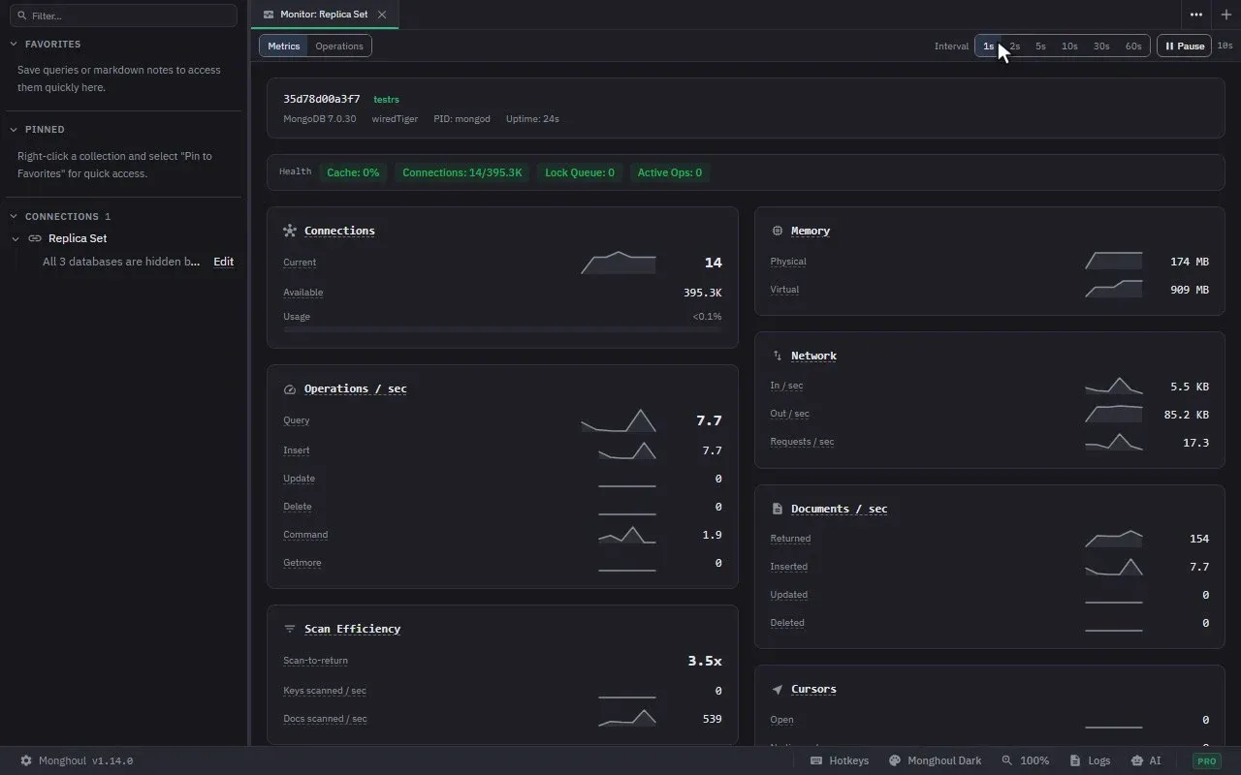Pause the monitor refresh
1241x775 pixels.
(x=1184, y=46)
